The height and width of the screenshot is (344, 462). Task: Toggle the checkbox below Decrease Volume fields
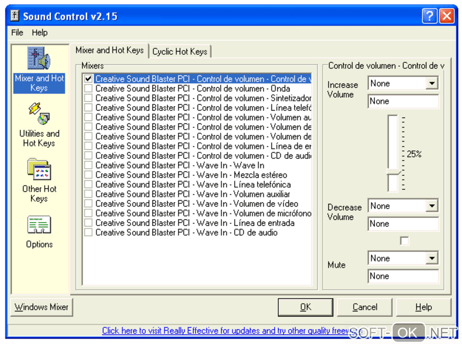[404, 241]
